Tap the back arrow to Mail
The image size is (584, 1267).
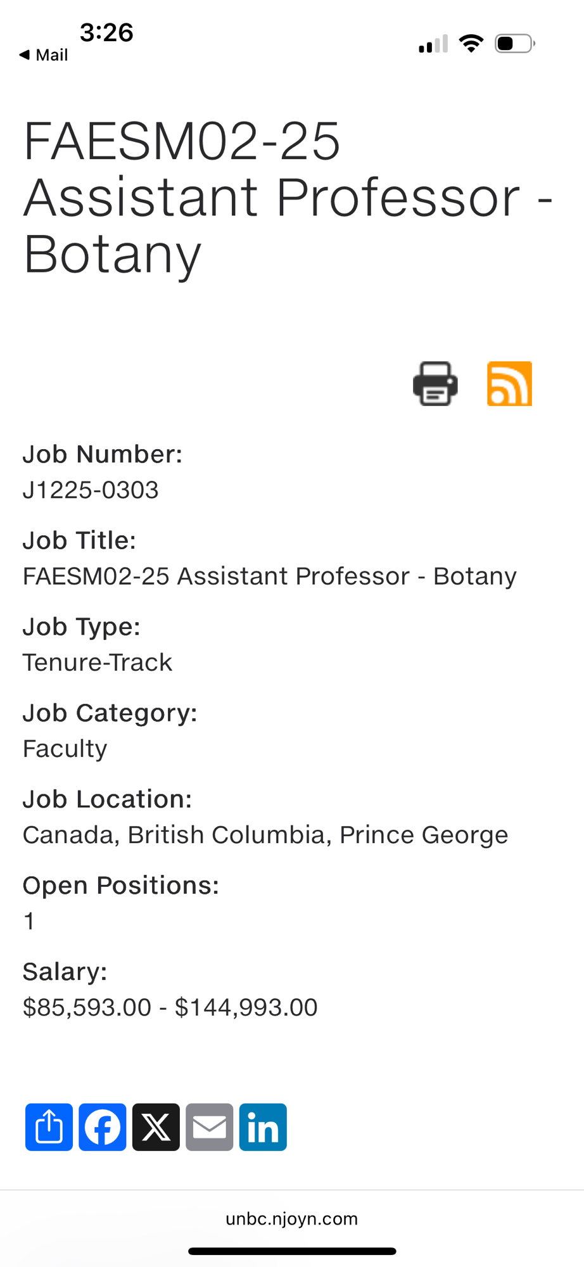pyautogui.click(x=43, y=55)
